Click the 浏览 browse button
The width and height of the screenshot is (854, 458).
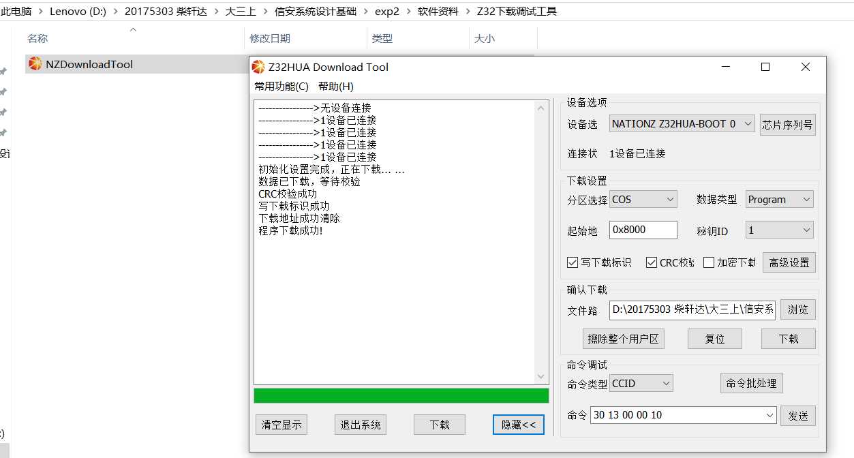pos(798,310)
